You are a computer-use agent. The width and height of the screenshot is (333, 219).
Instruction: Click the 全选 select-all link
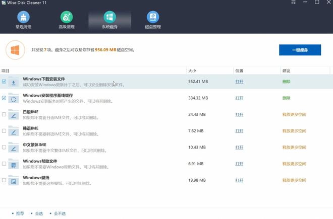click(x=39, y=213)
